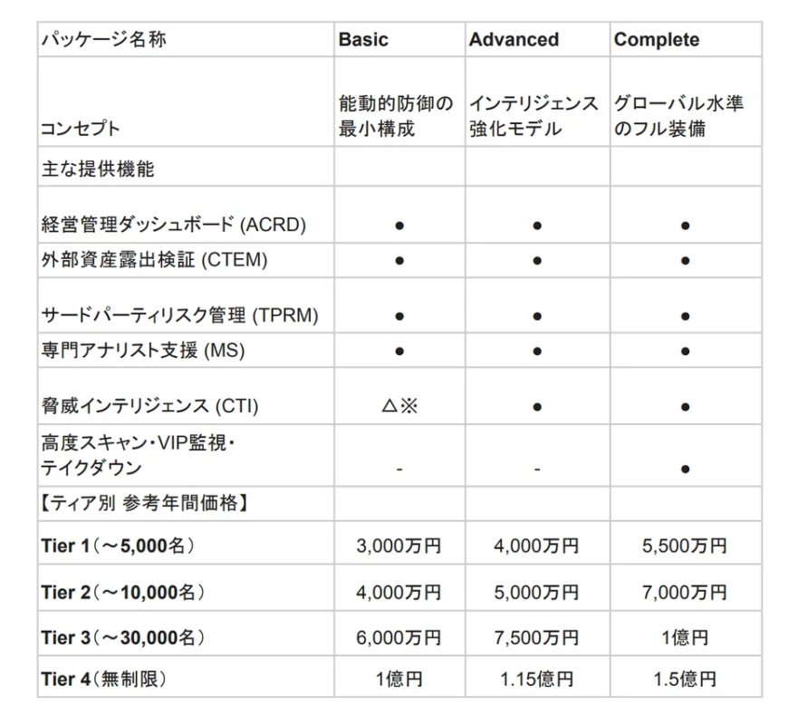Click the bullet for Complete 専門アナリスト支援 (MS)
The height and width of the screenshot is (725, 798).
[686, 352]
